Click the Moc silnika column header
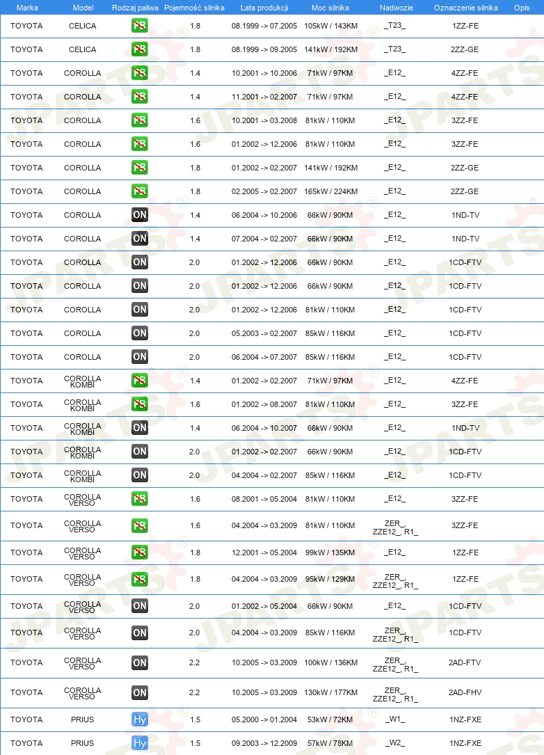 (x=330, y=8)
